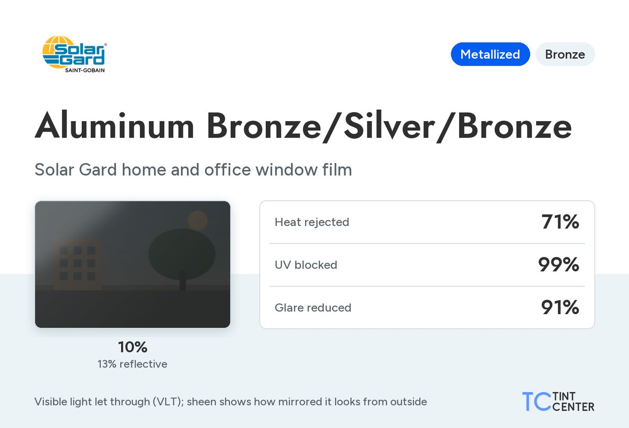Click the Solar Gard logo
The height and width of the screenshot is (428, 629).
74,54
